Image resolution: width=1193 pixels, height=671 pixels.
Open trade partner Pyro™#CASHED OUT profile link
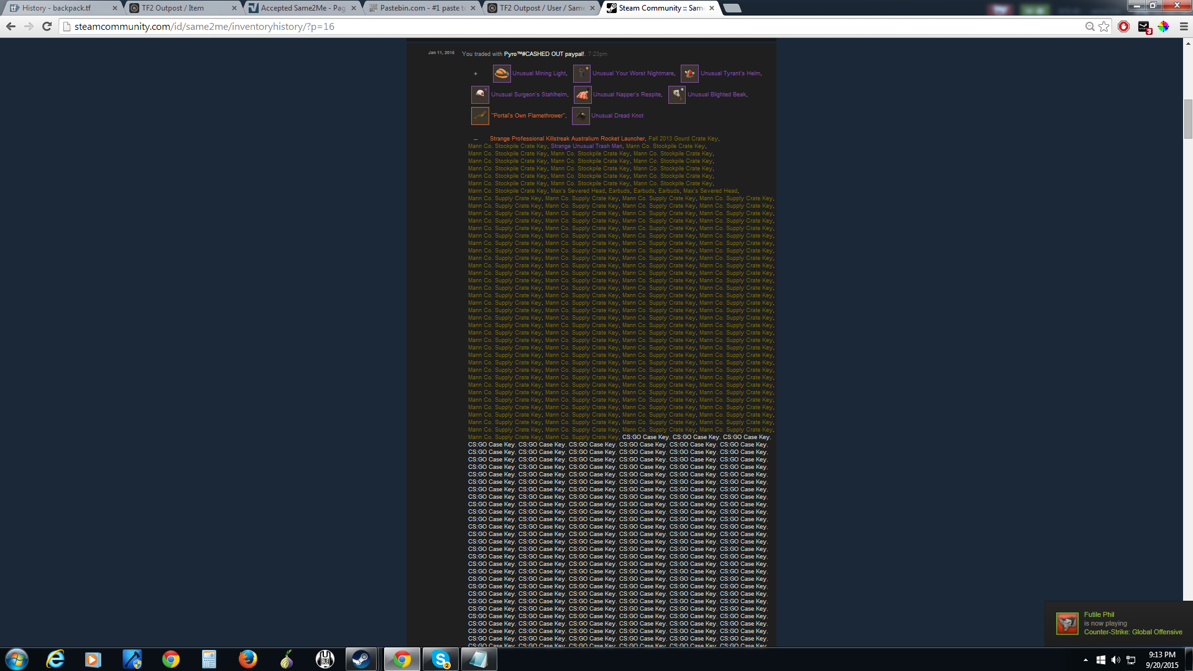[x=543, y=54]
